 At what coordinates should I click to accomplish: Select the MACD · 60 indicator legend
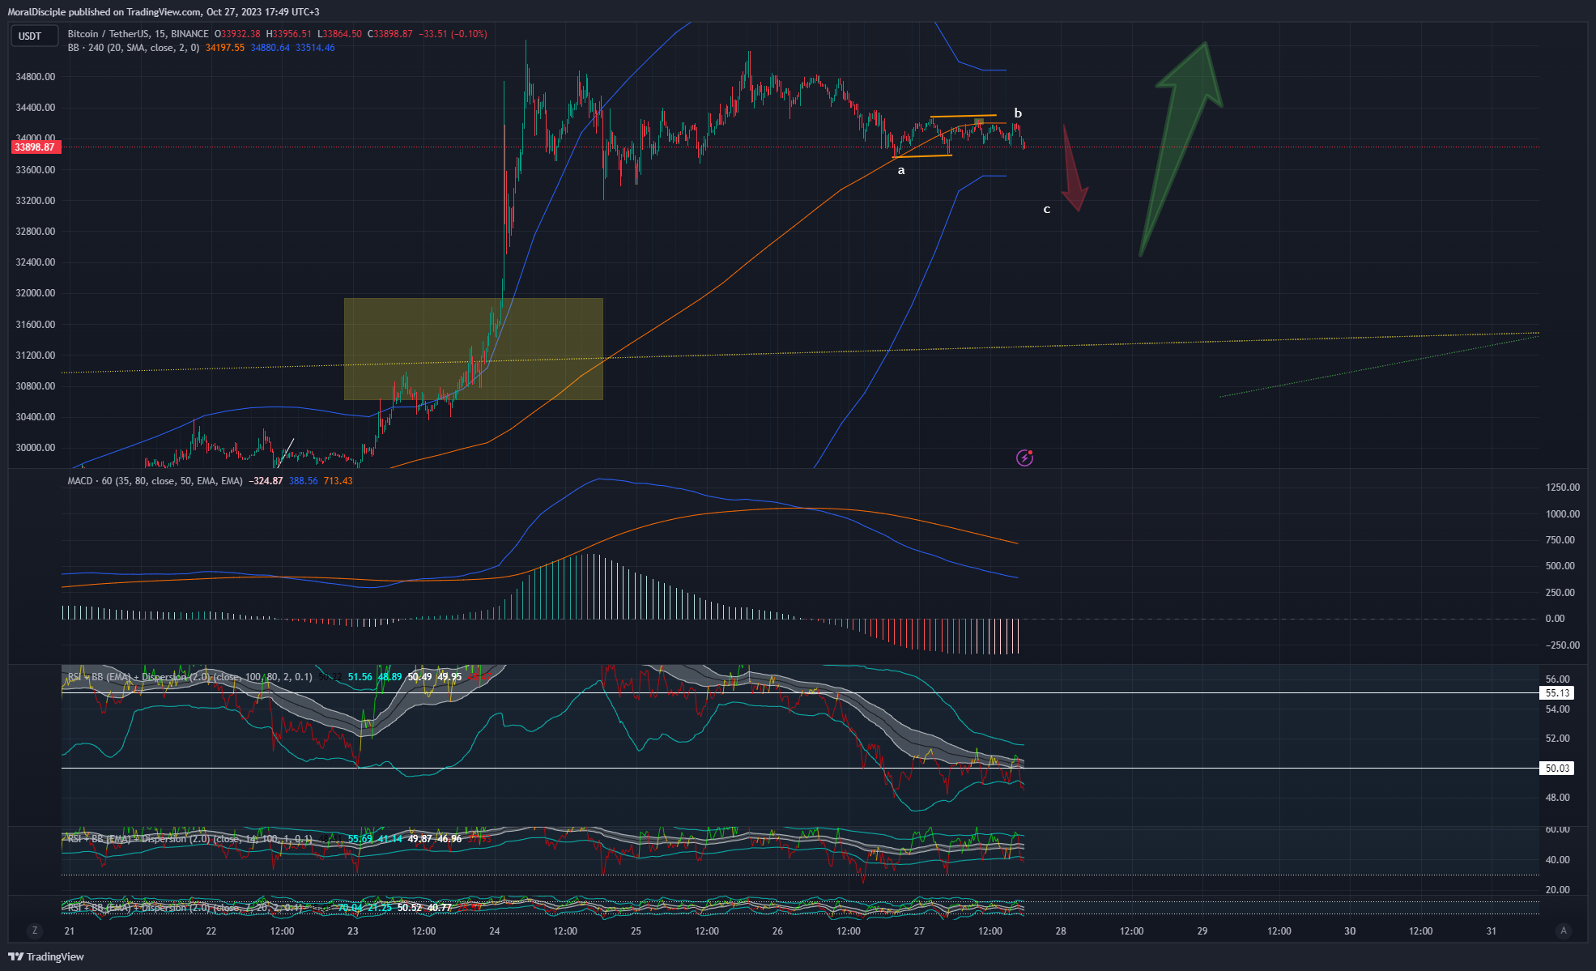pyautogui.click(x=155, y=481)
